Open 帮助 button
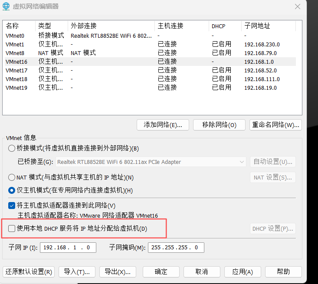Viewport: 318px width, 284px height. pos(283,272)
